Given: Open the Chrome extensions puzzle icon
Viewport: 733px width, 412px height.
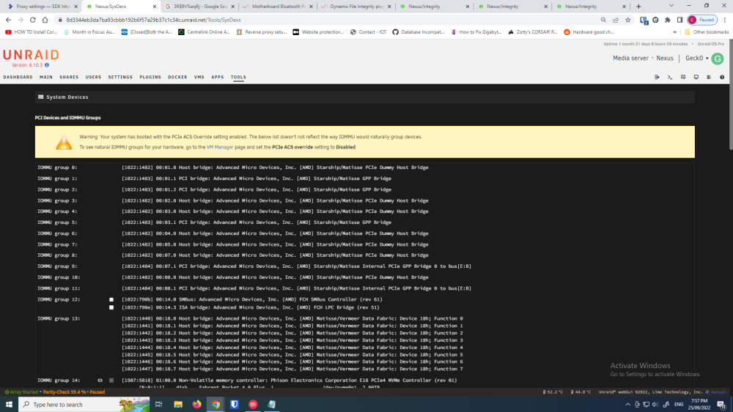Looking at the screenshot, I should (x=668, y=20).
